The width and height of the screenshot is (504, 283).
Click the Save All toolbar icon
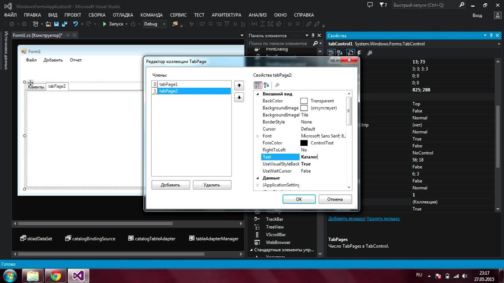(x=65, y=24)
